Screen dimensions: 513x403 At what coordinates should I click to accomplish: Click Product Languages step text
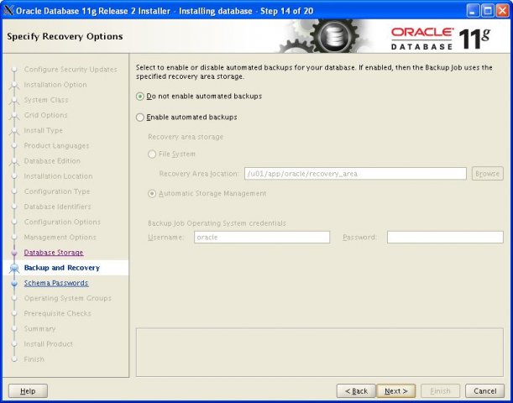(56, 145)
